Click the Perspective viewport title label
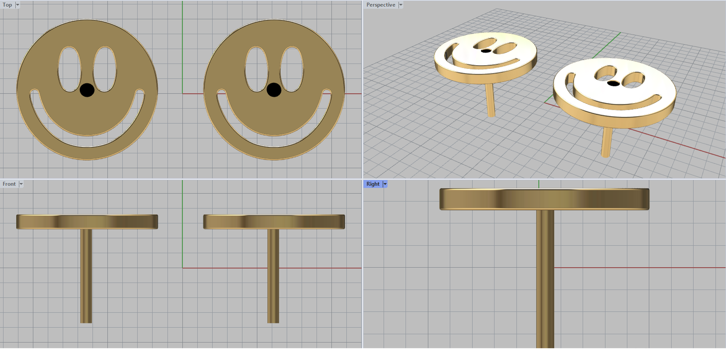This screenshot has width=726, height=350. (380, 5)
